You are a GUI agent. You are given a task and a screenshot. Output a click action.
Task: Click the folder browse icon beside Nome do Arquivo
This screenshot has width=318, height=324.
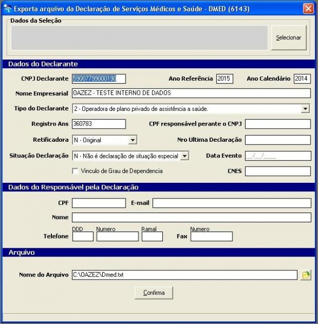pos(306,275)
